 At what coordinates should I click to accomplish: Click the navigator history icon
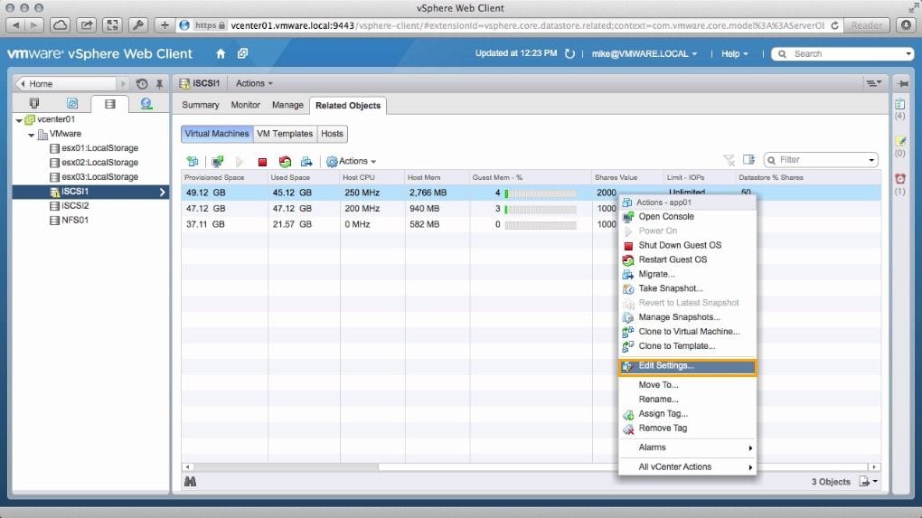point(142,83)
